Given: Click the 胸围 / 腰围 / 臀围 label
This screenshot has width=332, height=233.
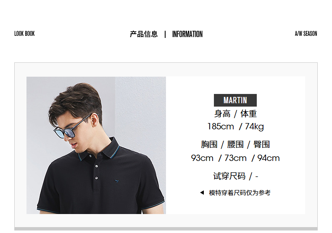Looking at the screenshot, I should [235, 145].
